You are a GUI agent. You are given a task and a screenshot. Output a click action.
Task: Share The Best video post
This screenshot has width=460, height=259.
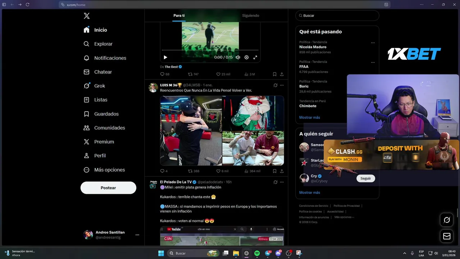(282, 74)
